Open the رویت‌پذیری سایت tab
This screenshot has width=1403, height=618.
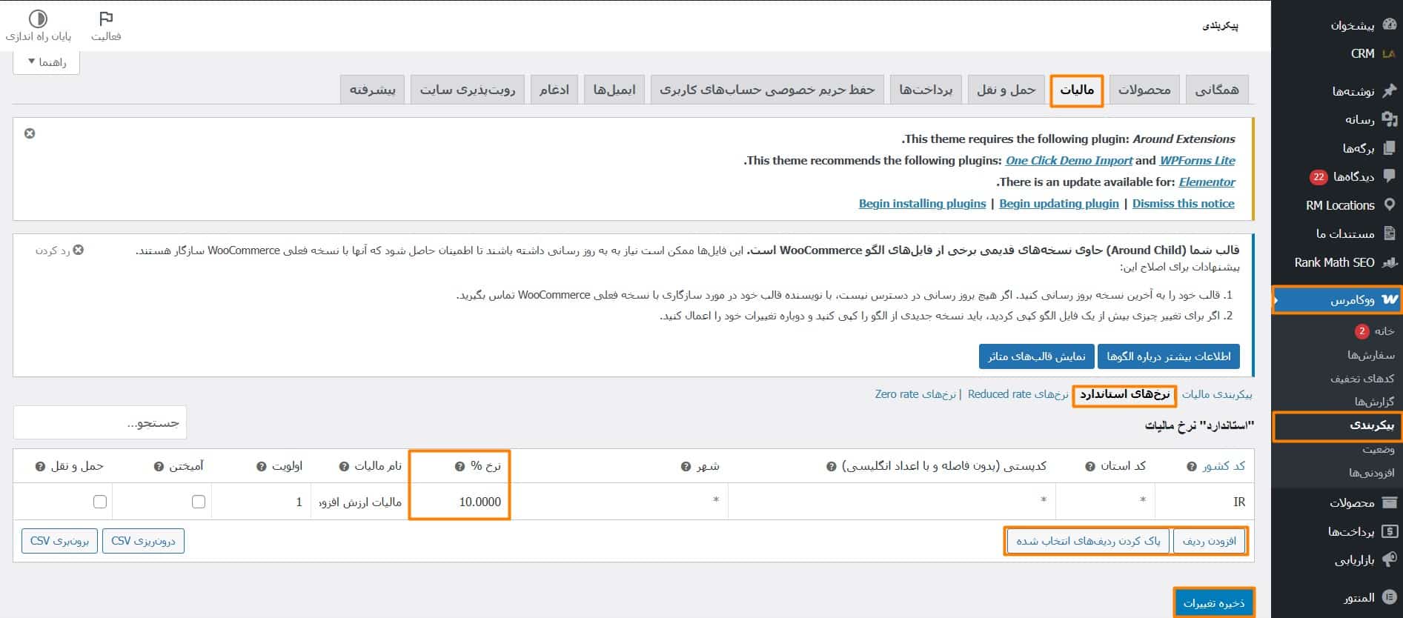point(468,90)
